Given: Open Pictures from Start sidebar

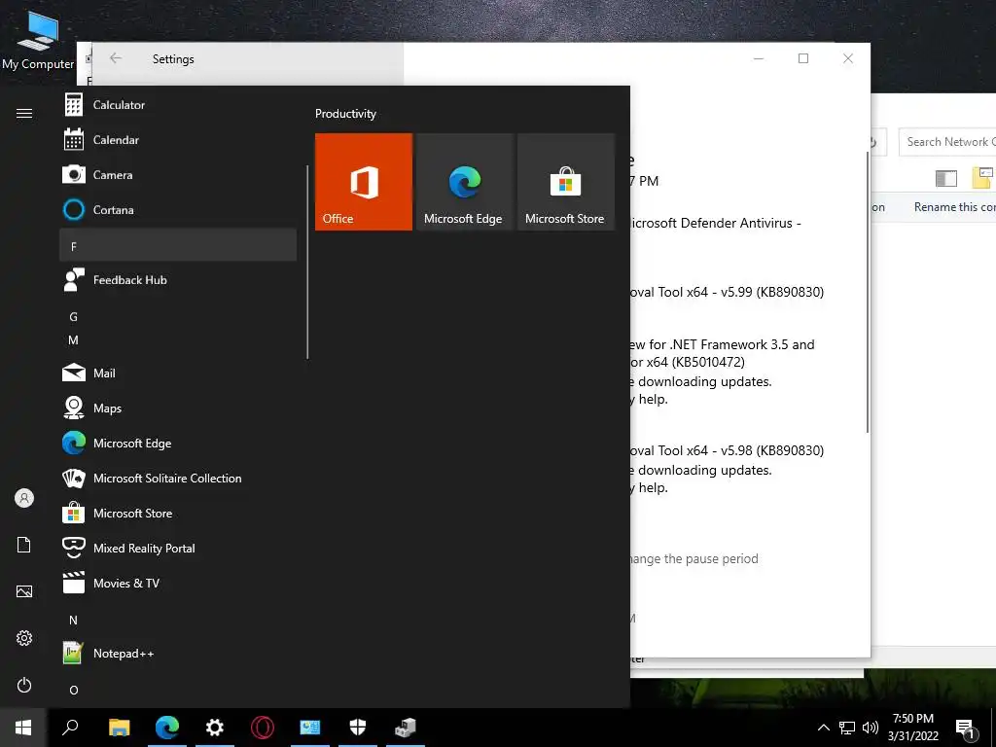Looking at the screenshot, I should tap(24, 591).
